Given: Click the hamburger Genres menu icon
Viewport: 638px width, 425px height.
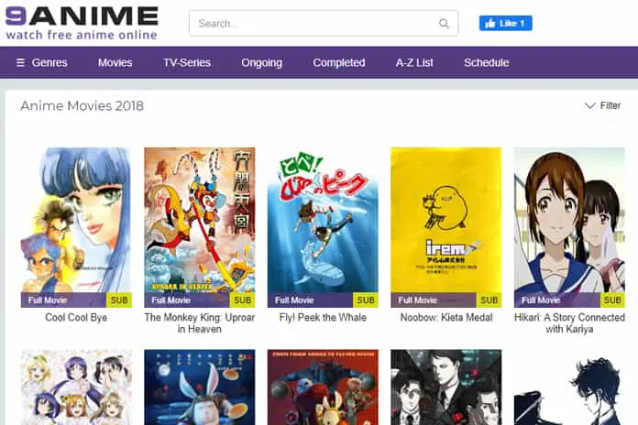Looking at the screenshot, I should 20,62.
